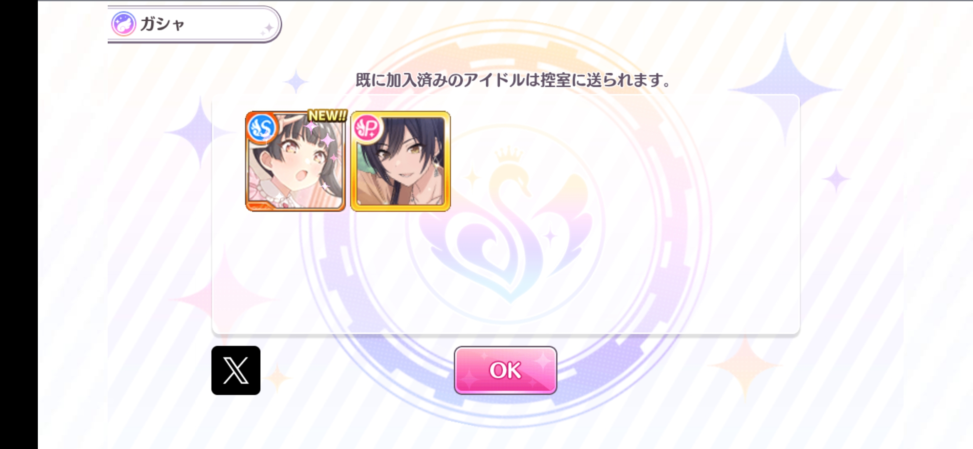973x449 pixels.
Task: Confirm with the pink OK button
Action: tap(505, 370)
